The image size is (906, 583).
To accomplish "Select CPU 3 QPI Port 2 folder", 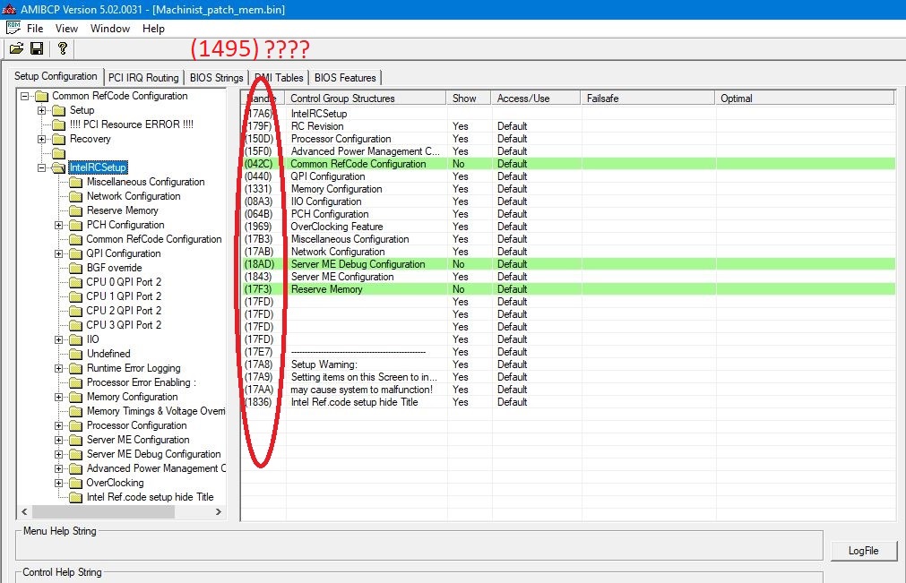I will tap(124, 325).
